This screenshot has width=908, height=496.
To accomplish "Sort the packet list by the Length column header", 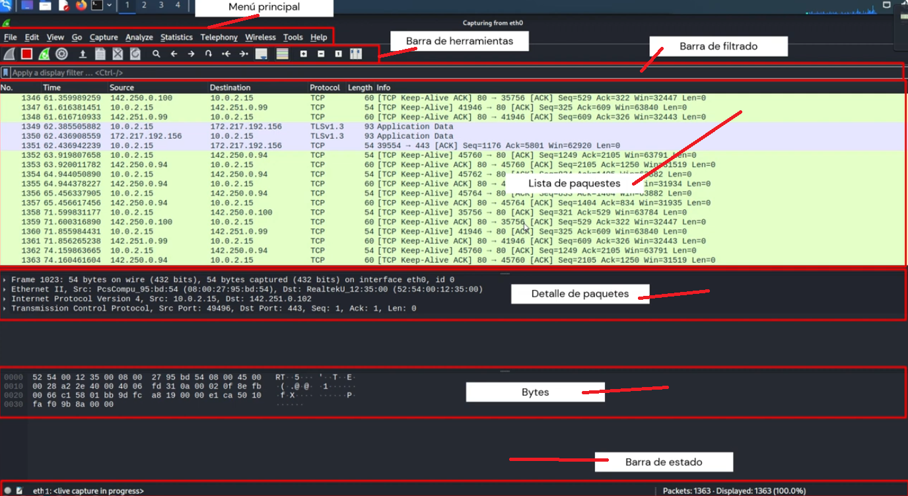I will 361,87.
